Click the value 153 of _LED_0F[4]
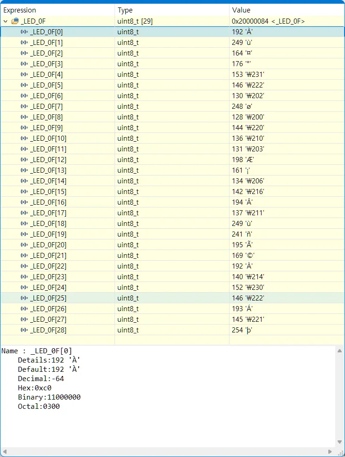Image resolution: width=345 pixels, height=457 pixels. point(248,75)
